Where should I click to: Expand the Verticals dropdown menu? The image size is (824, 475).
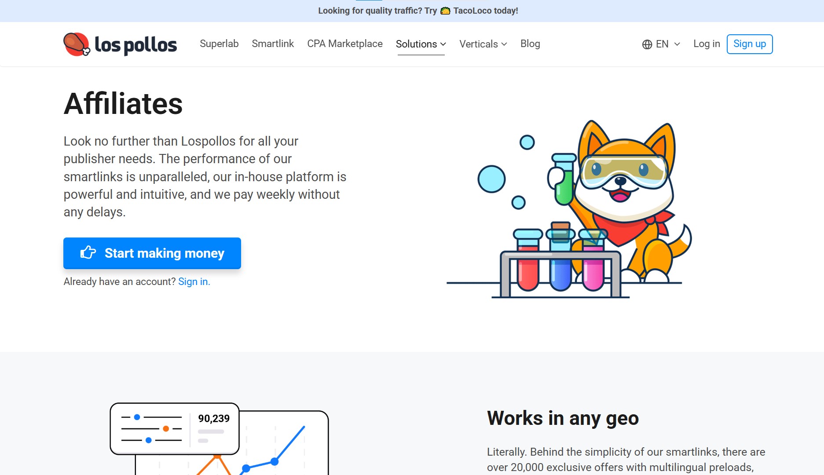pyautogui.click(x=483, y=44)
